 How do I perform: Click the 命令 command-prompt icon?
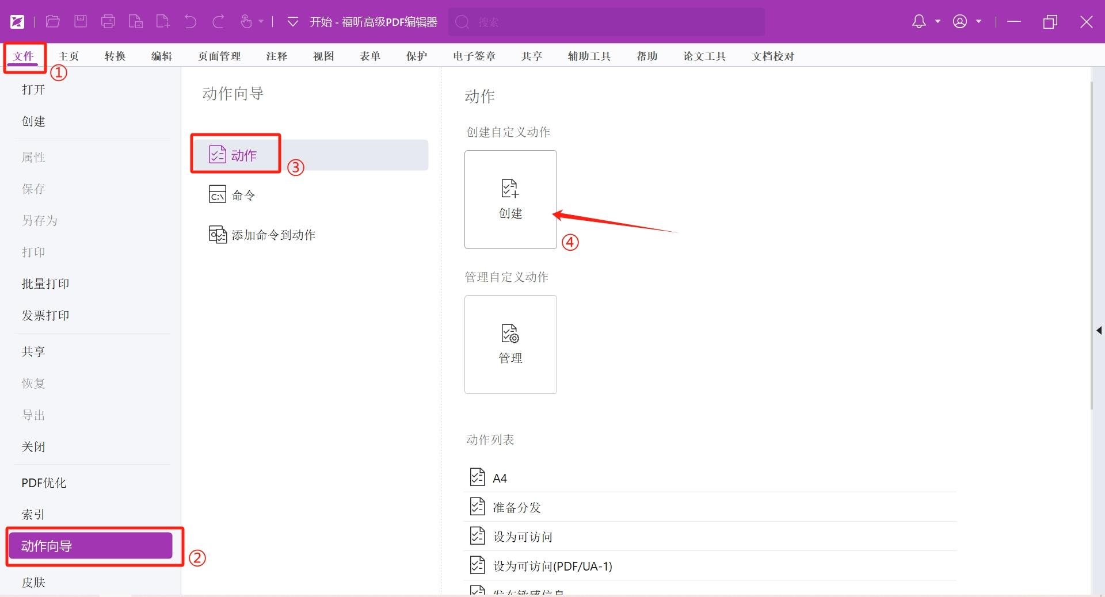click(217, 194)
